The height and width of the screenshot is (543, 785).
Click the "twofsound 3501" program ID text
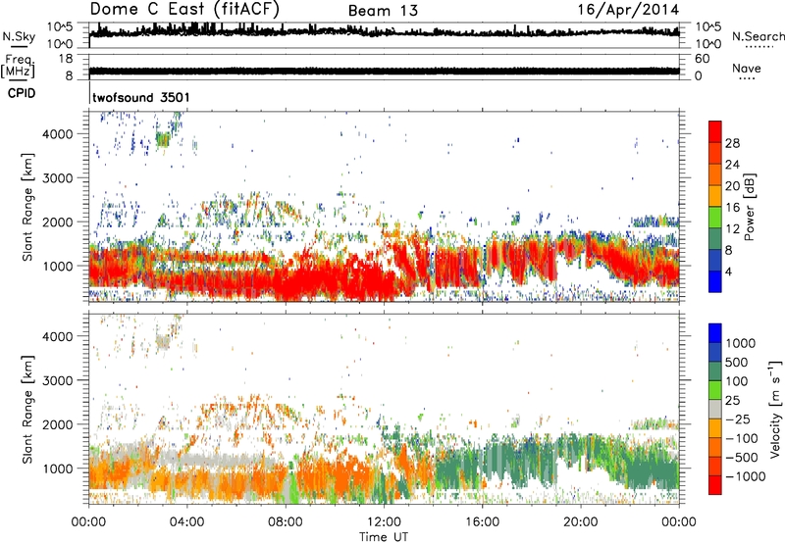[x=141, y=97]
